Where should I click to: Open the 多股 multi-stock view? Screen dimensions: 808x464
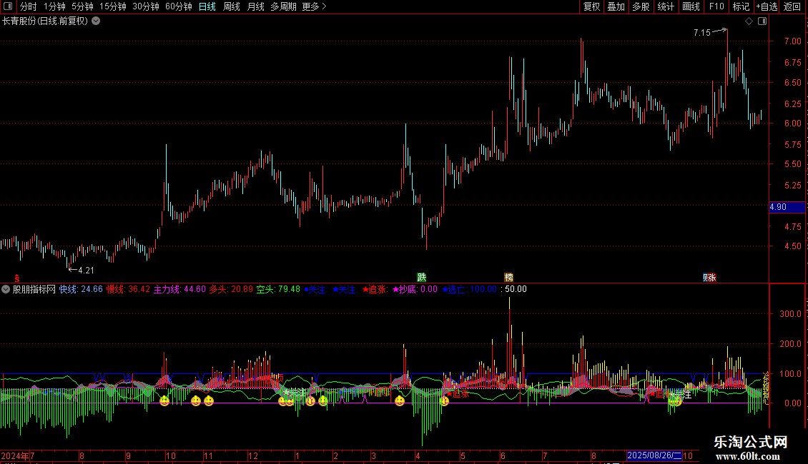coord(641,6)
